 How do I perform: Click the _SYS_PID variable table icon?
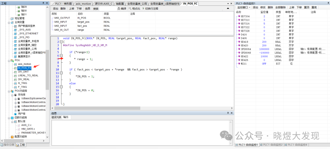(x=15, y=37)
